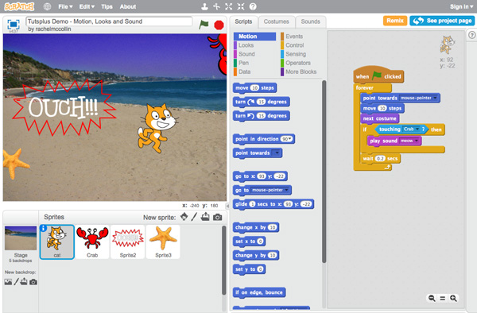Take new sprite photo with camera icon
Screen dimensions: 477x313
(217, 217)
